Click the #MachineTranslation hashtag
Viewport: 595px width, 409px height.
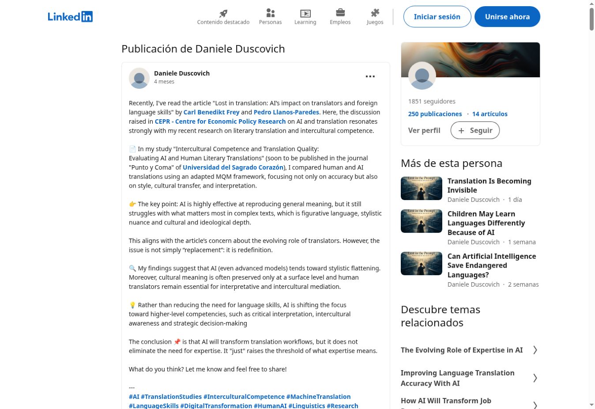click(x=319, y=397)
